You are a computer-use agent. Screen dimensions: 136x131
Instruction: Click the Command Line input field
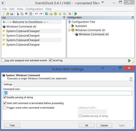pyautogui.click(x=68, y=93)
